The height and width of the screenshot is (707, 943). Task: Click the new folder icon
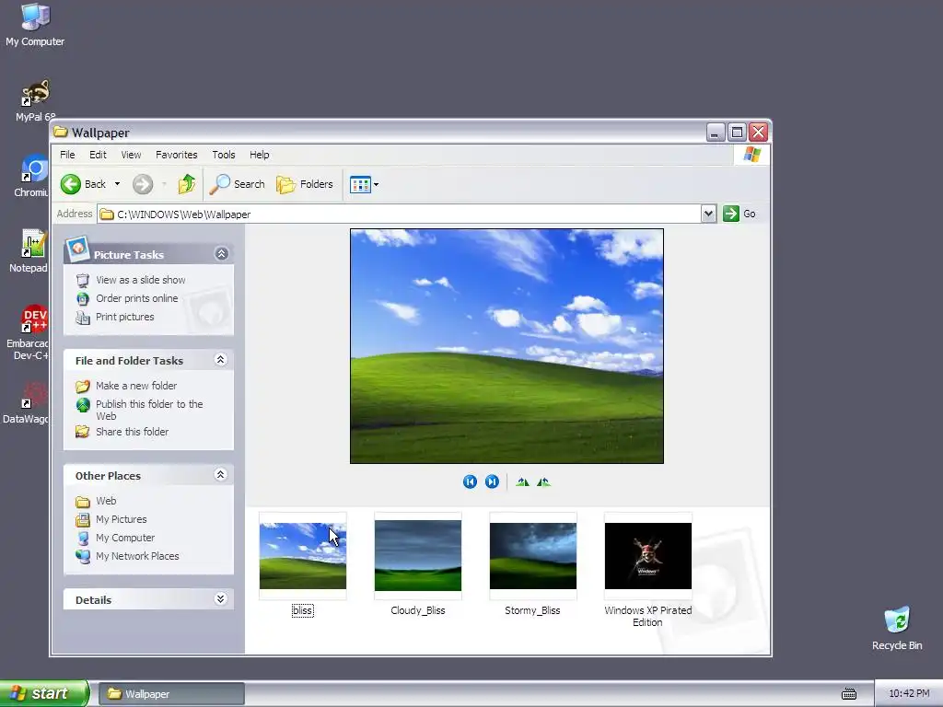83,386
